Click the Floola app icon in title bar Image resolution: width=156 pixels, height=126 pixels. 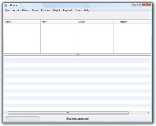coord(6,5)
